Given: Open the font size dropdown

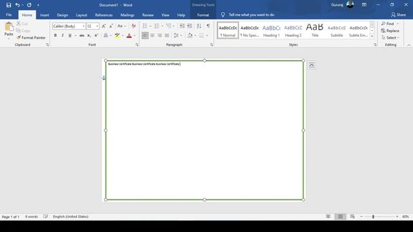Looking at the screenshot, I should click(97, 26).
